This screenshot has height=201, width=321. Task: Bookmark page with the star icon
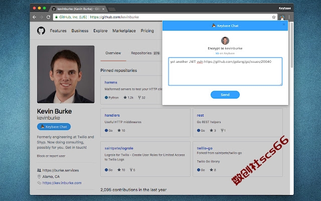point(274,17)
